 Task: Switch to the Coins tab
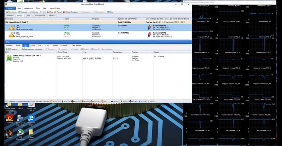click(28, 16)
